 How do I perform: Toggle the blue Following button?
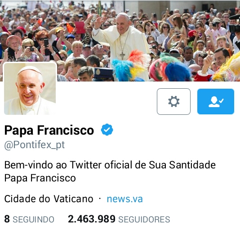(216, 101)
